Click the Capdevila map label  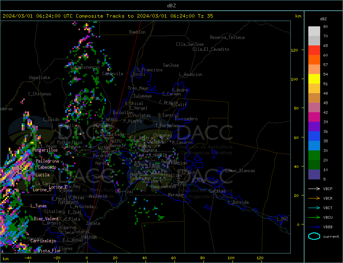click(x=112, y=74)
